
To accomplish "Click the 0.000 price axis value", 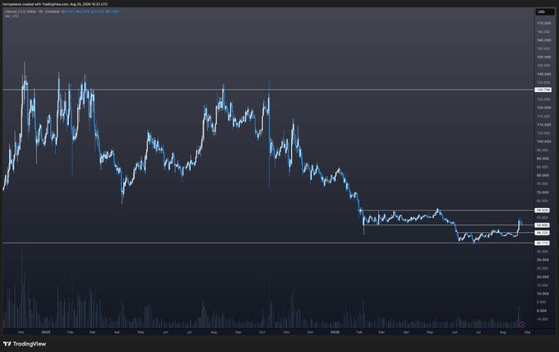I will coord(542,311).
